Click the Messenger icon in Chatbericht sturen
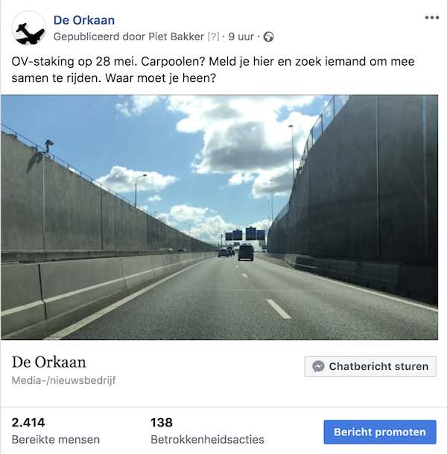Viewport: 447px width, 454px height. (318, 366)
